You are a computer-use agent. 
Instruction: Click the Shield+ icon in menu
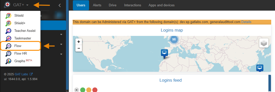point(8,23)
